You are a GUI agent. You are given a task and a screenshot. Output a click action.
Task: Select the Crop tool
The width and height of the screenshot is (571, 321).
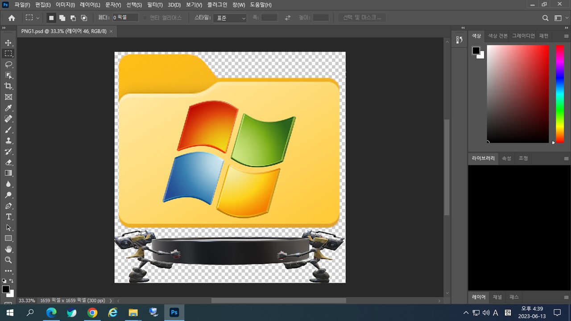point(8,86)
